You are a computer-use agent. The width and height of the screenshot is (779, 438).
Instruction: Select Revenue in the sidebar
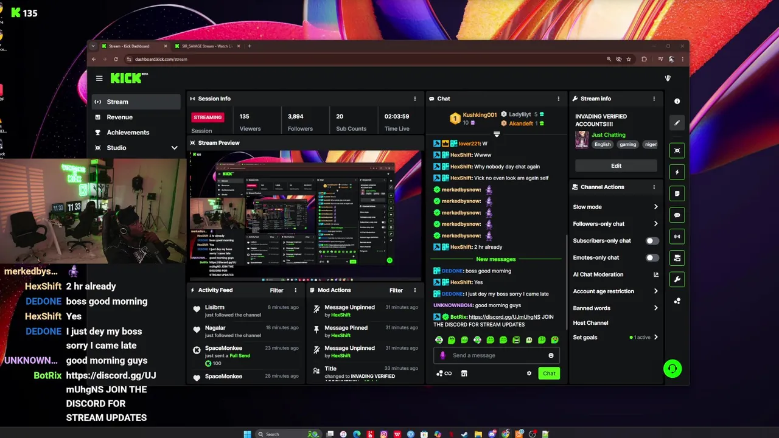coord(136,117)
